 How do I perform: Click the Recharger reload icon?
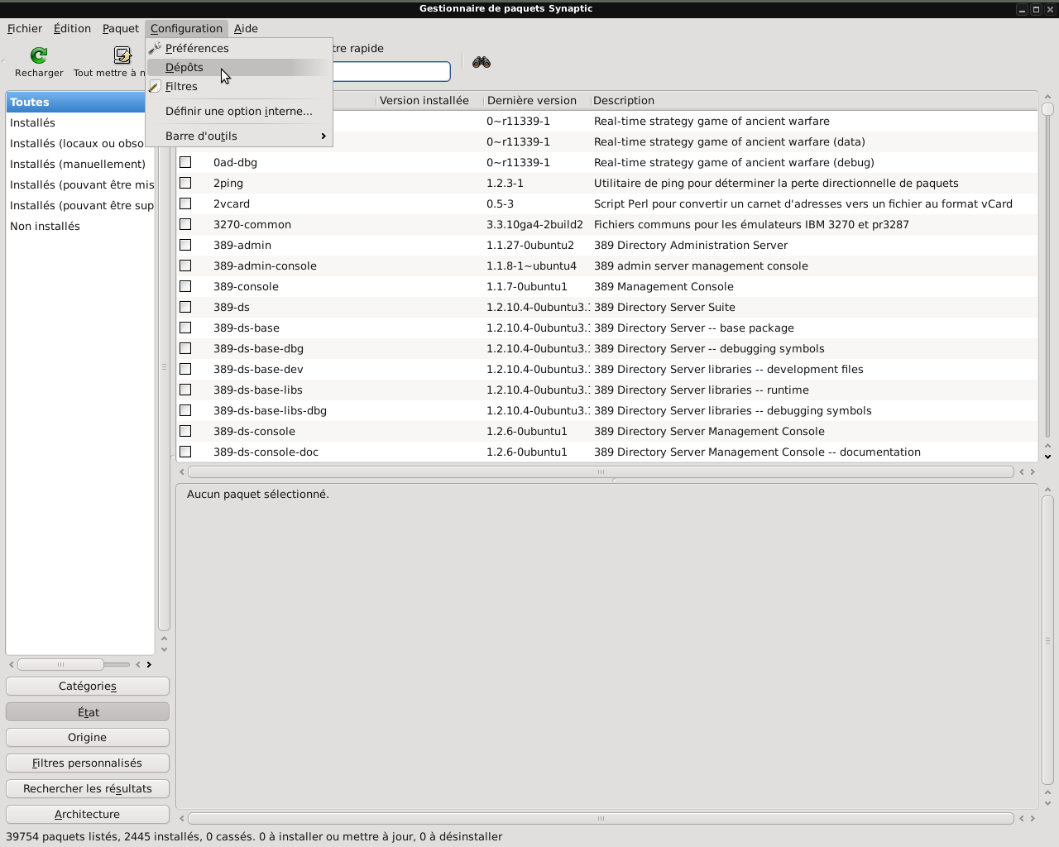coord(38,55)
